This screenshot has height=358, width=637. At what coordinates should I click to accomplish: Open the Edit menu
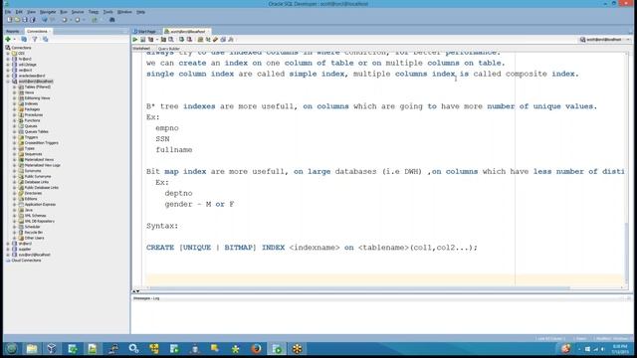click(19, 12)
